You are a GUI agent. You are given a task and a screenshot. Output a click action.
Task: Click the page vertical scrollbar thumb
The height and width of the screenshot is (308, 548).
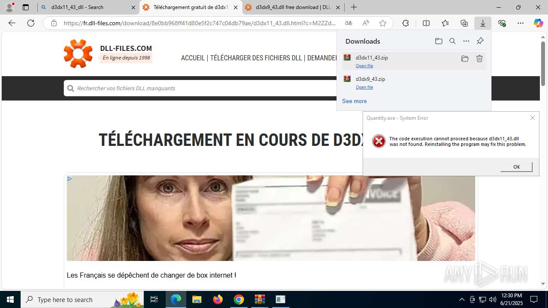pos(543,63)
